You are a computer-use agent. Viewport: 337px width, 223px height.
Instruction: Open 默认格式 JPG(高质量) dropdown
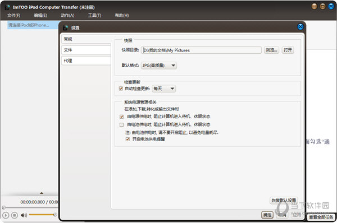point(159,66)
